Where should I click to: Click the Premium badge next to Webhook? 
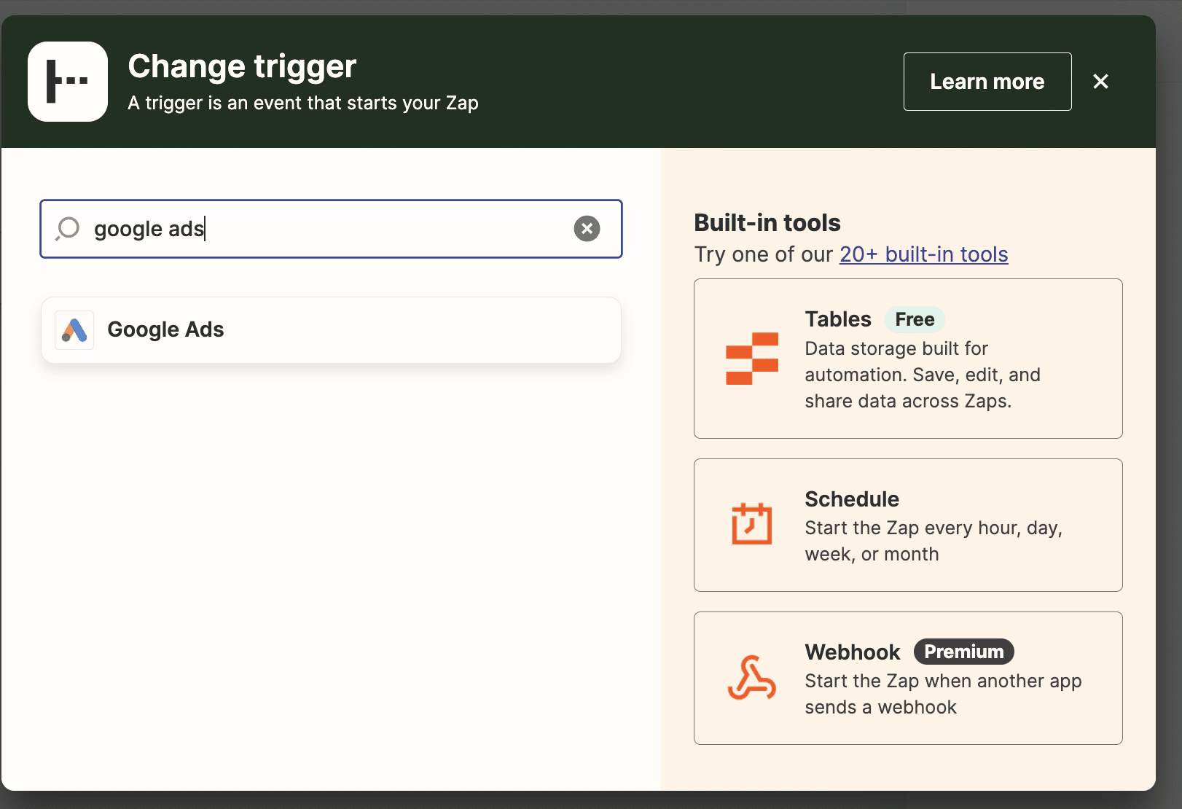click(963, 652)
